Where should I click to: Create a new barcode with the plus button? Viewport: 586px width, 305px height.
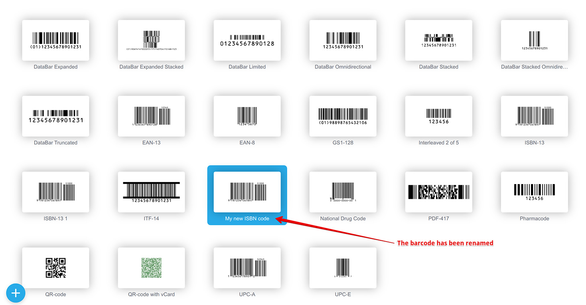point(16,293)
